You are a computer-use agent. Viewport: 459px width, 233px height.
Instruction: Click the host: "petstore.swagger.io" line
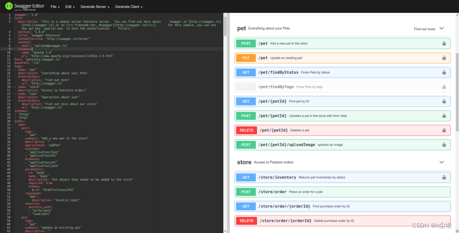[x=38, y=59]
